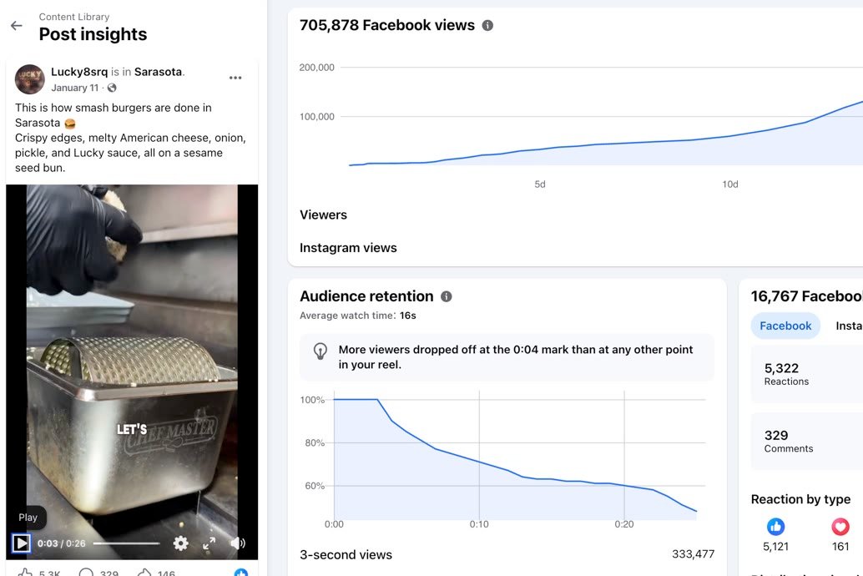Image resolution: width=863 pixels, height=576 pixels.
Task: Click the Reaction by type heading
Action: pos(800,499)
